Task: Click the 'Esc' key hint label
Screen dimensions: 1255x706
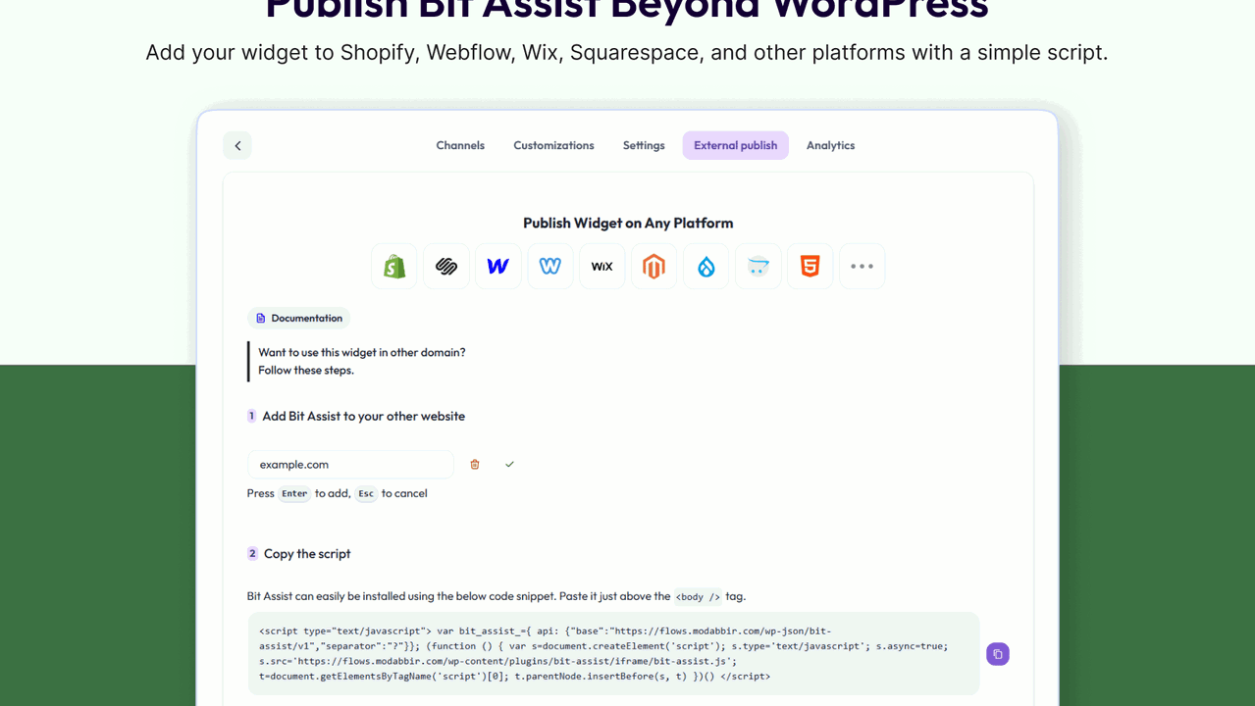Action: [x=366, y=494]
